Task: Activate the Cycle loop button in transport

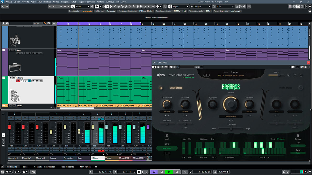Action: [154, 172]
